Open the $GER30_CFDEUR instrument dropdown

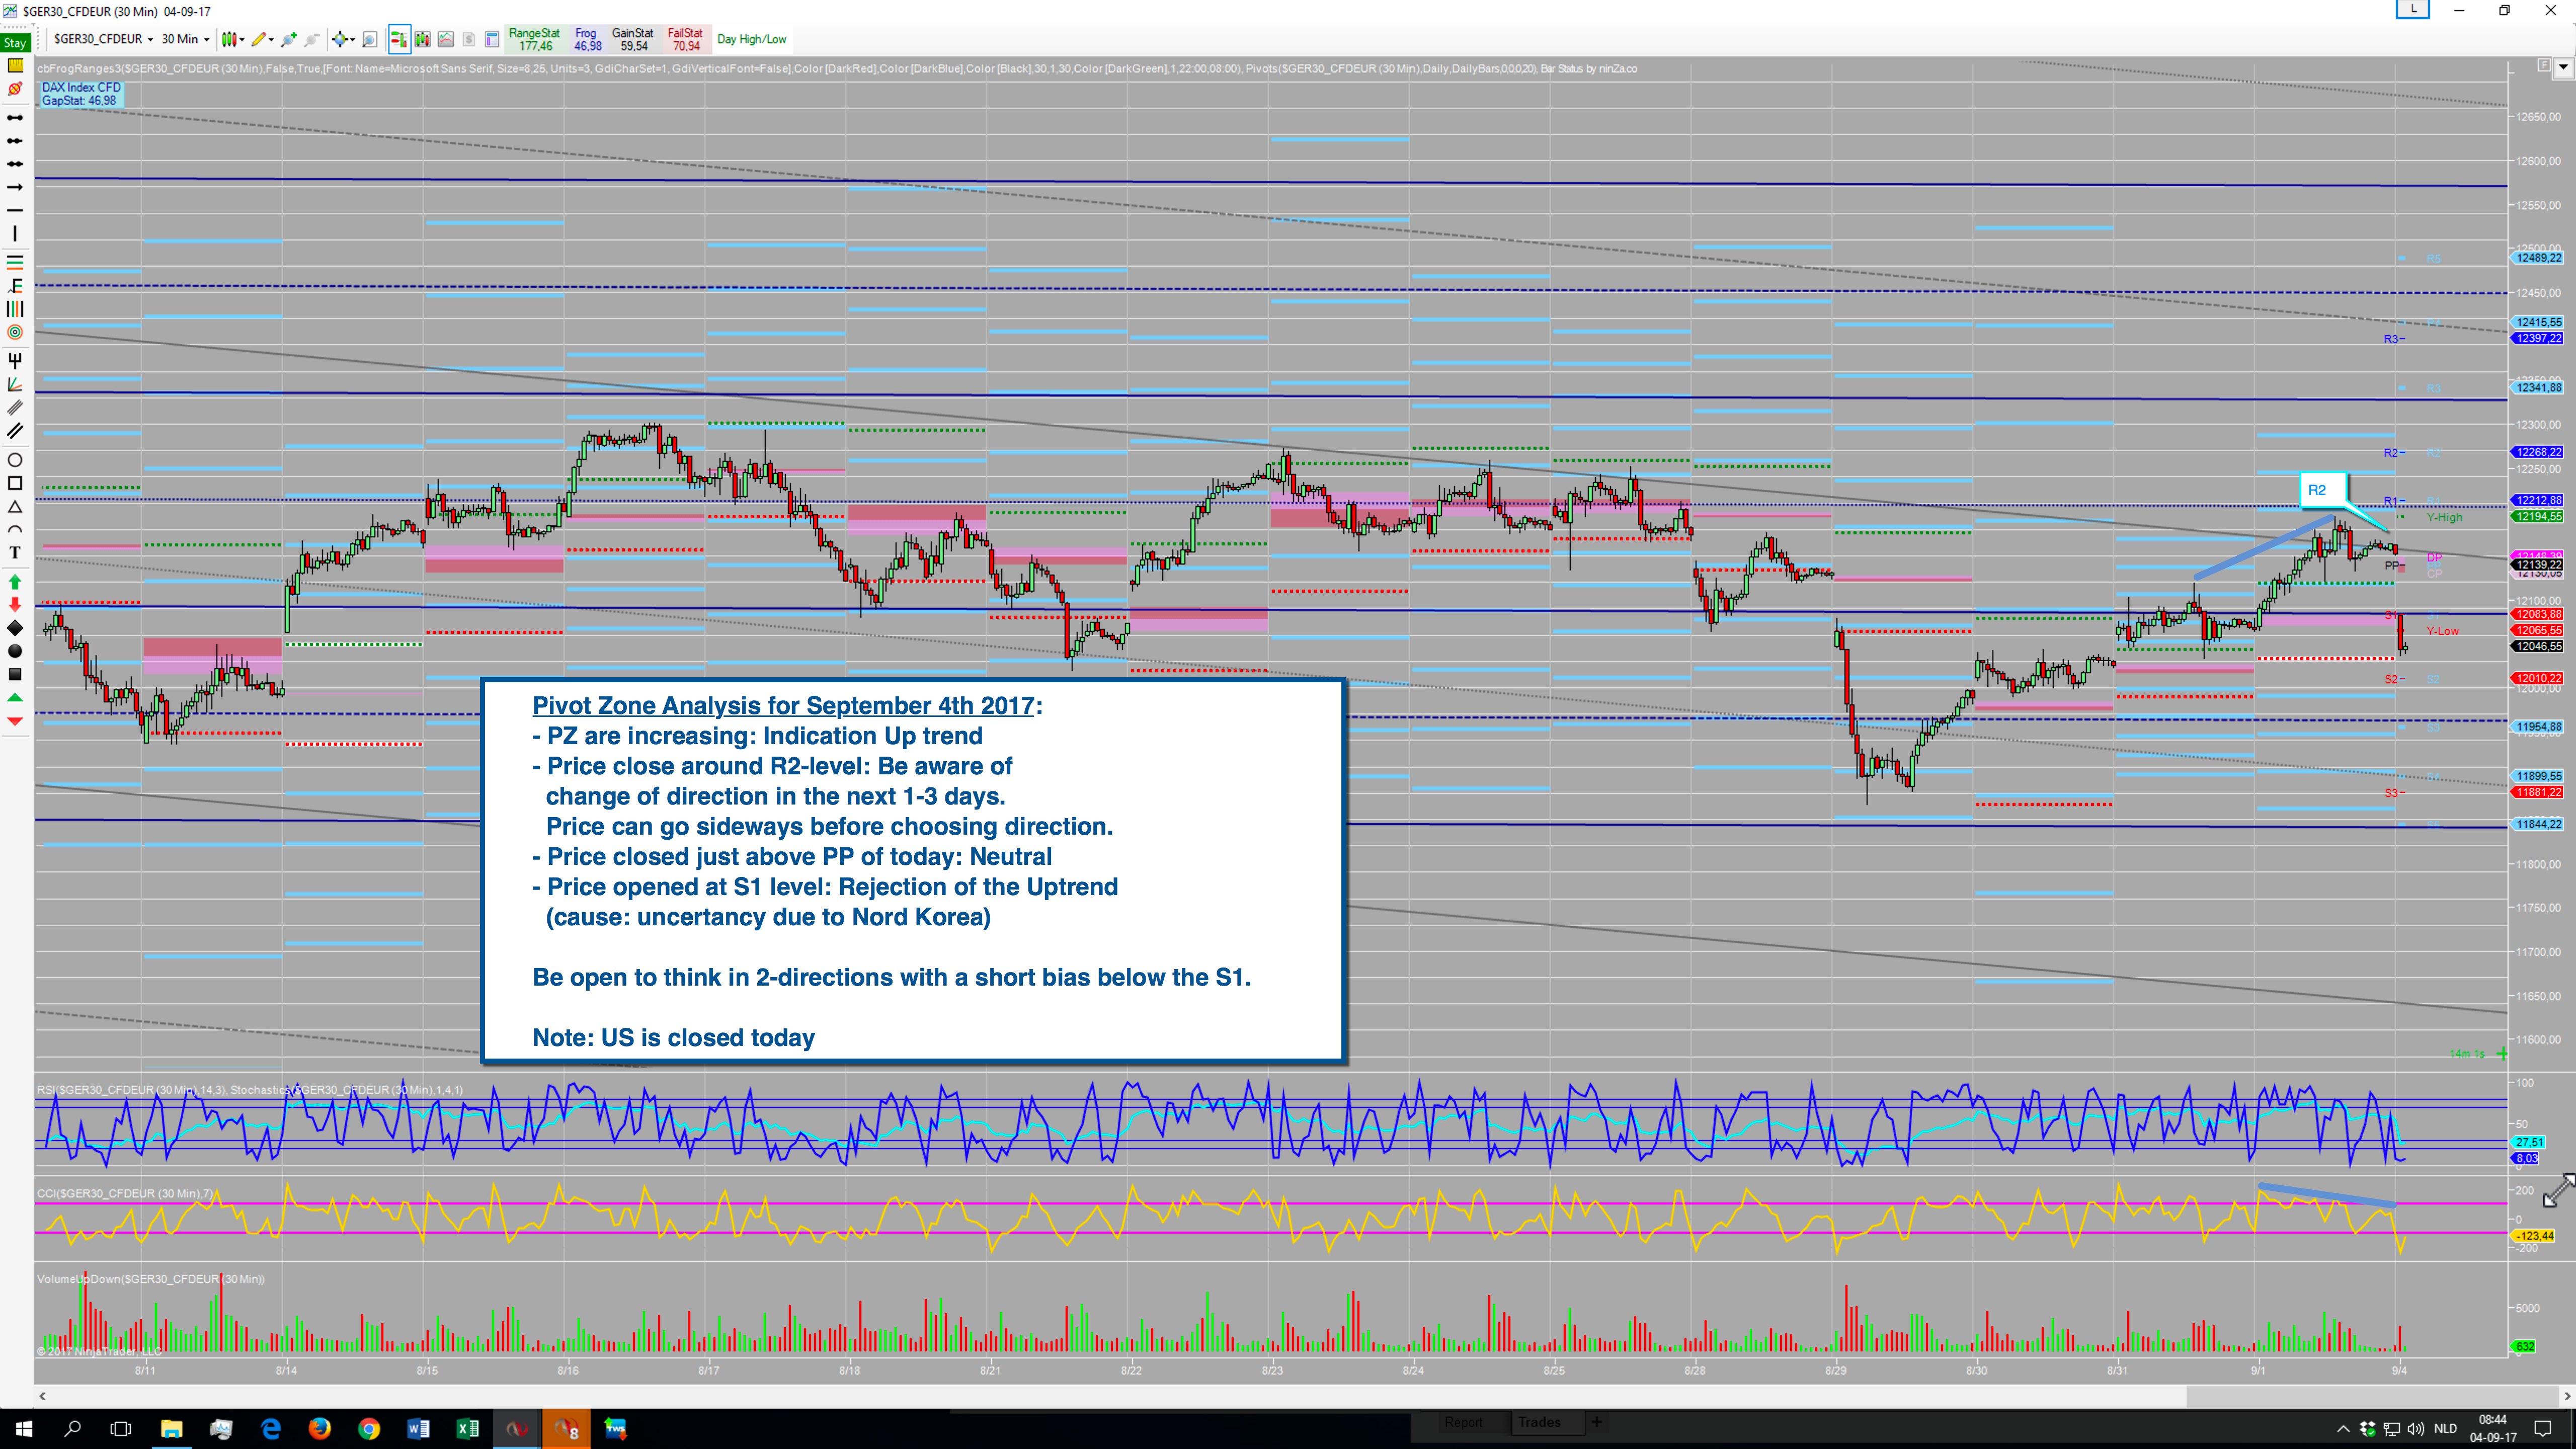[103, 39]
